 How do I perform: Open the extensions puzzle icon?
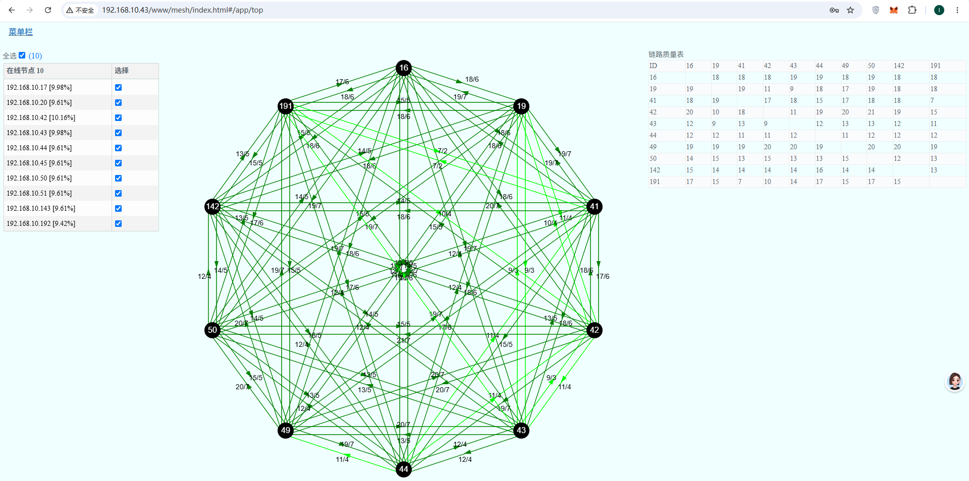pos(912,10)
